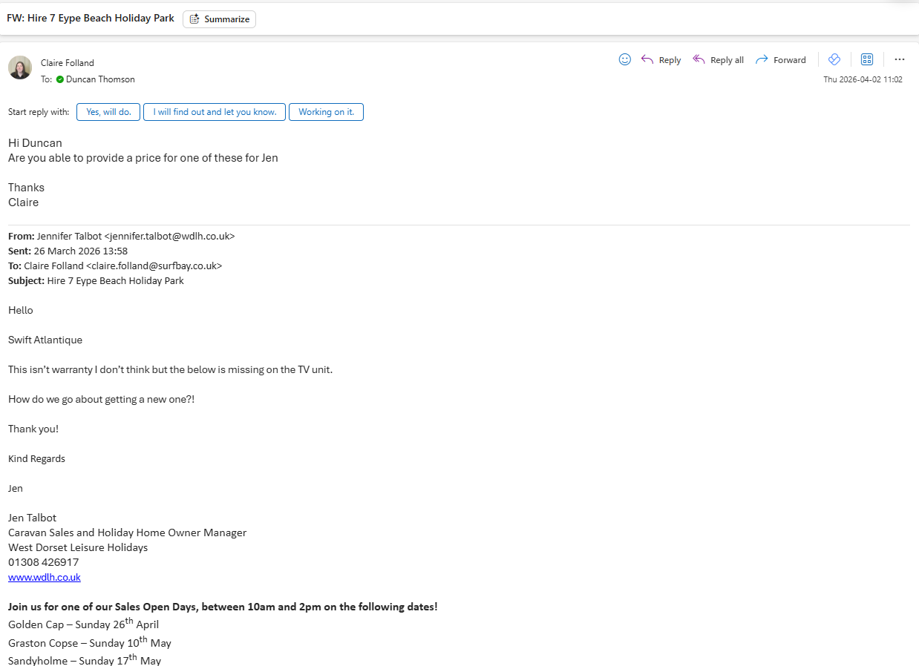Click the email subject title
The width and height of the screenshot is (919, 666).
click(91, 19)
